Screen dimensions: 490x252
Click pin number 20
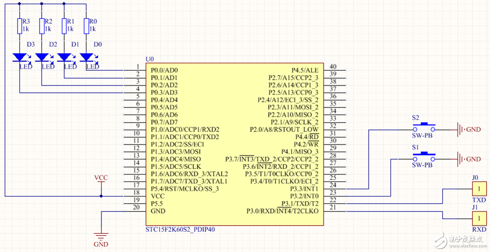(136, 208)
